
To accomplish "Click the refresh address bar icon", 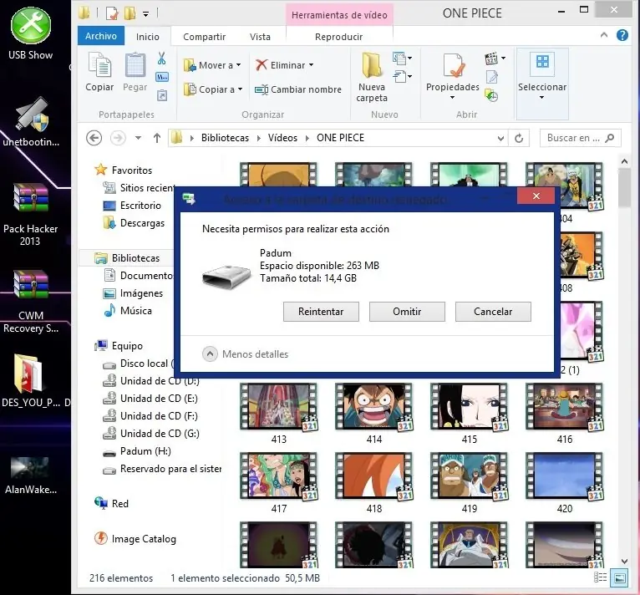I will click(x=519, y=138).
